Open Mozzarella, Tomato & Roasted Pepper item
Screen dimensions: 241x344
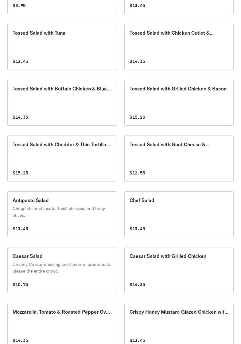62,323
